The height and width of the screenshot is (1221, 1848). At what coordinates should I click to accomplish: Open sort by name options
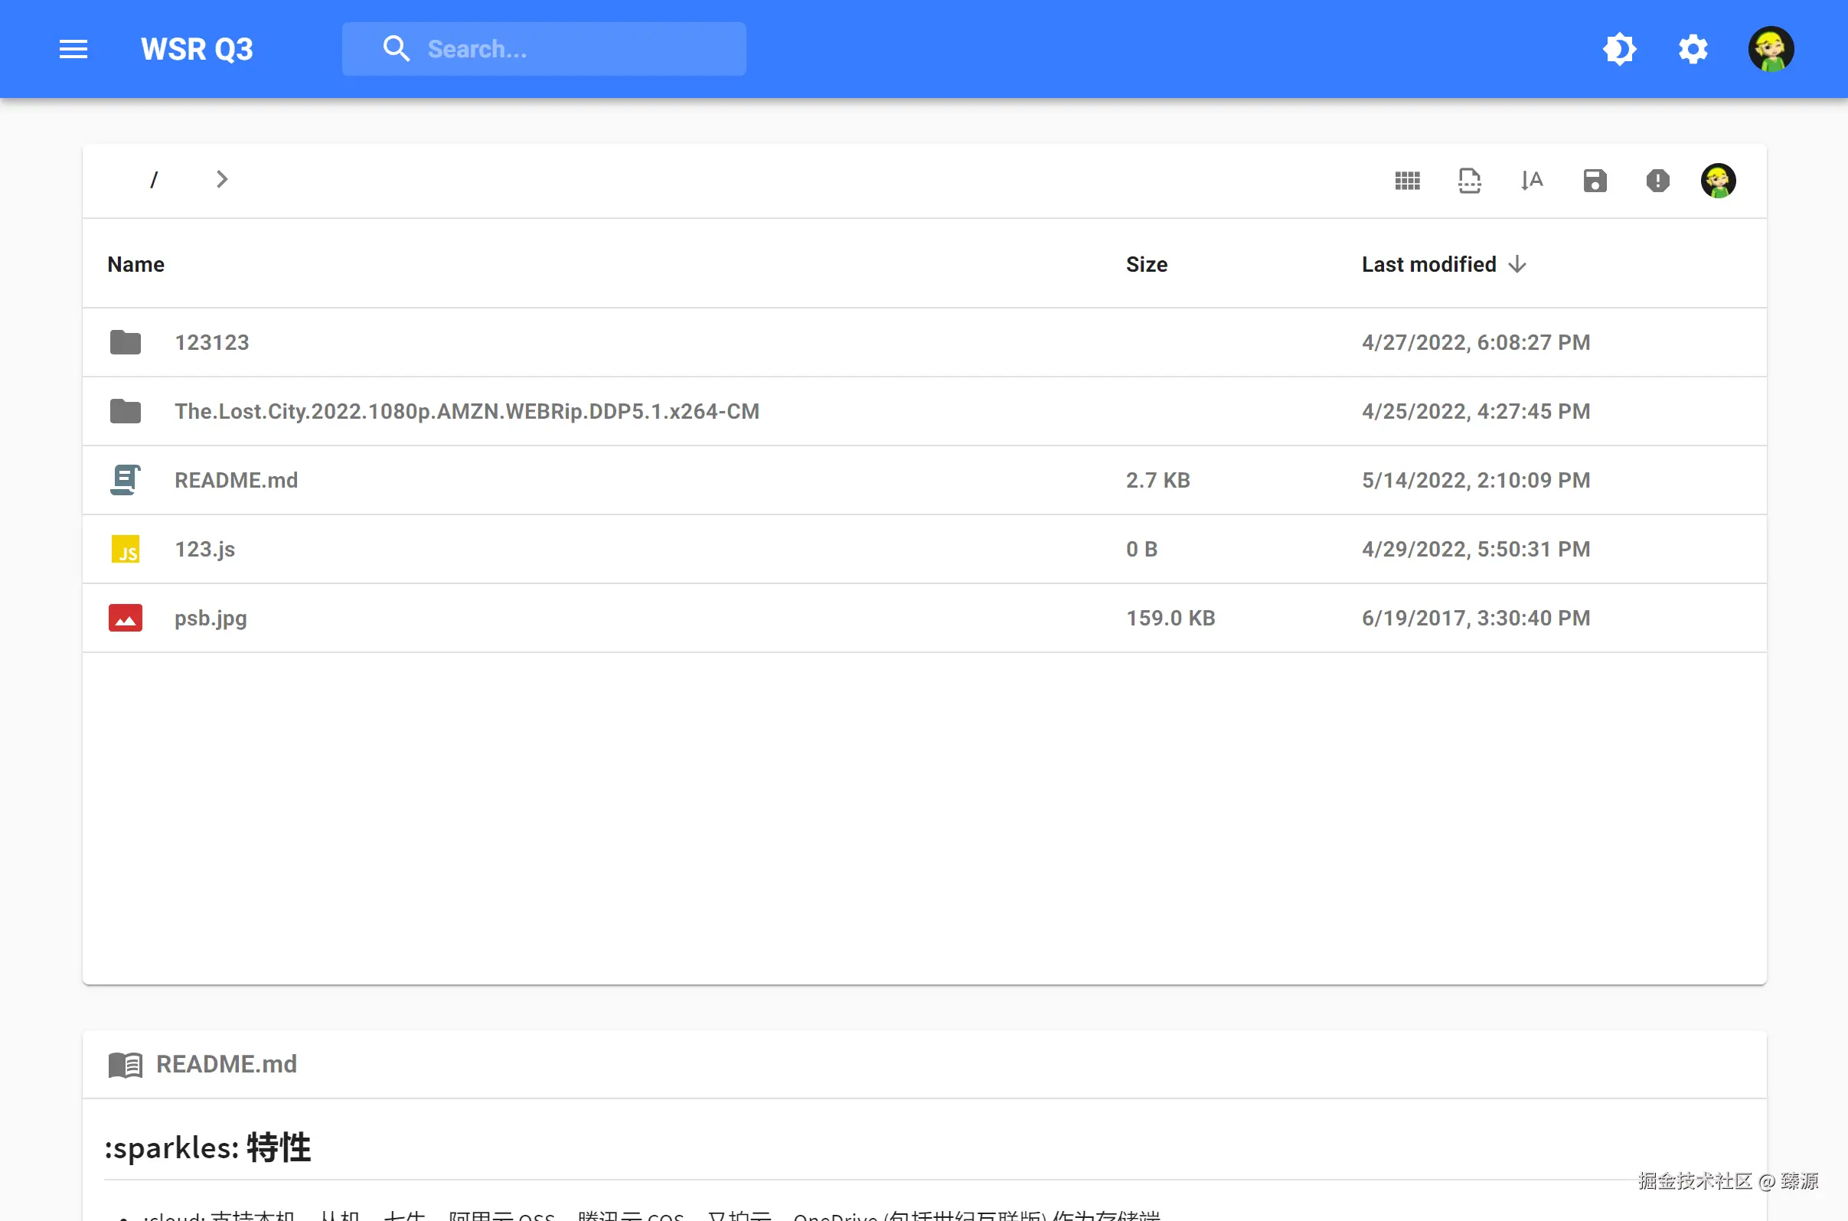[x=1531, y=181]
